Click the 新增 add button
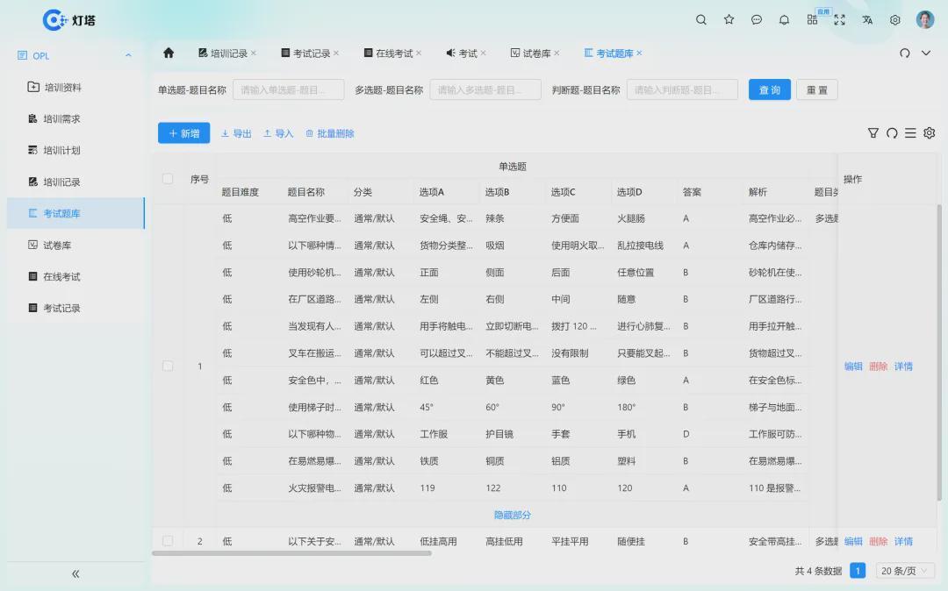 tap(183, 133)
